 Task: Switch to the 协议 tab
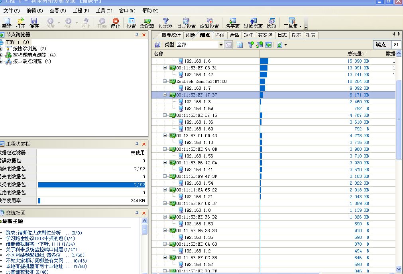[x=220, y=35]
